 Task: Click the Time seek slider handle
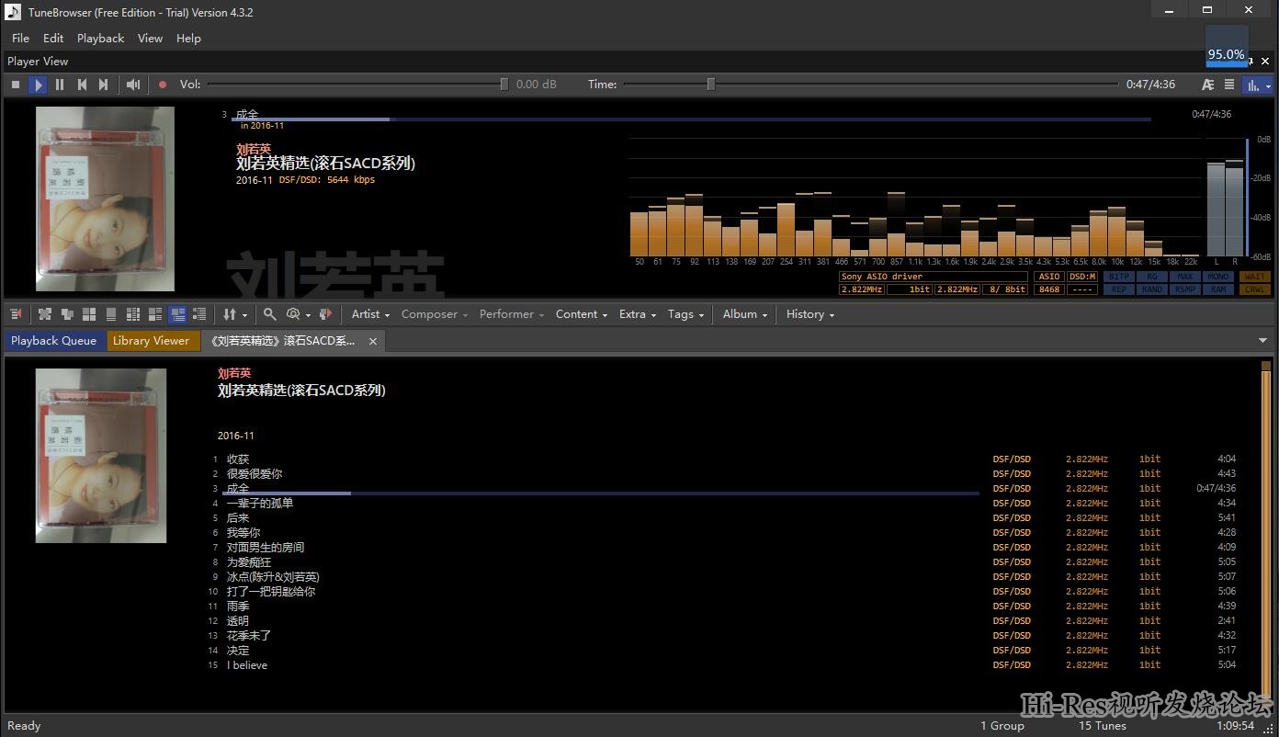pos(710,85)
